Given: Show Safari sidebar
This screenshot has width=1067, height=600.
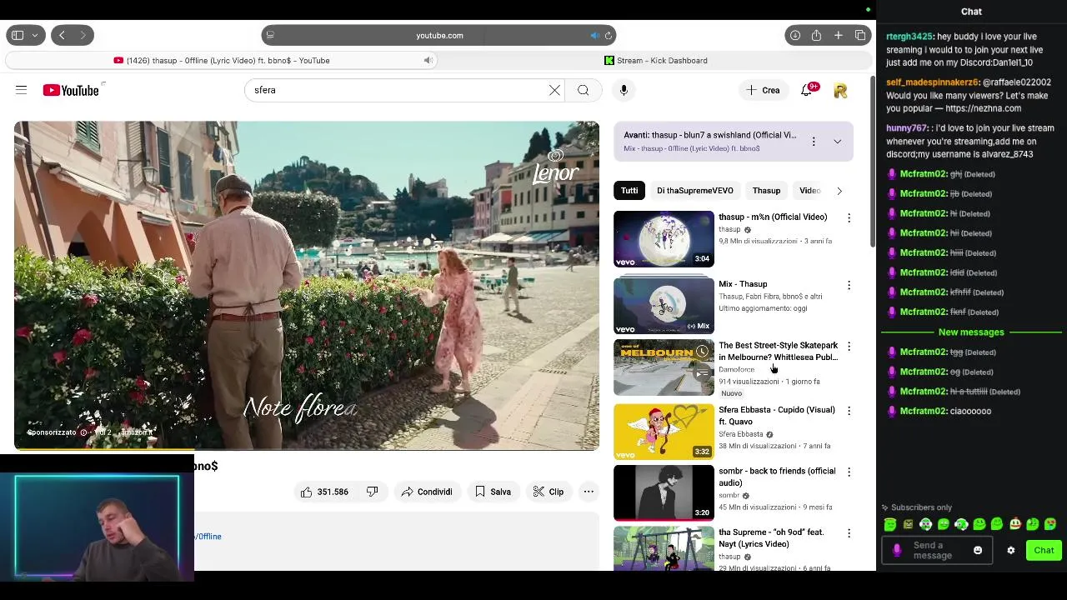Looking at the screenshot, I should point(18,35).
